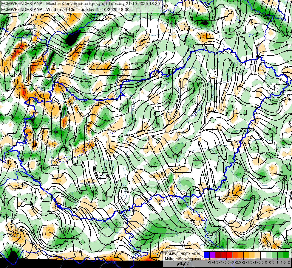
Task: Pick the legend swatch between -1.5 and -1
Action: (x=252, y=255)
